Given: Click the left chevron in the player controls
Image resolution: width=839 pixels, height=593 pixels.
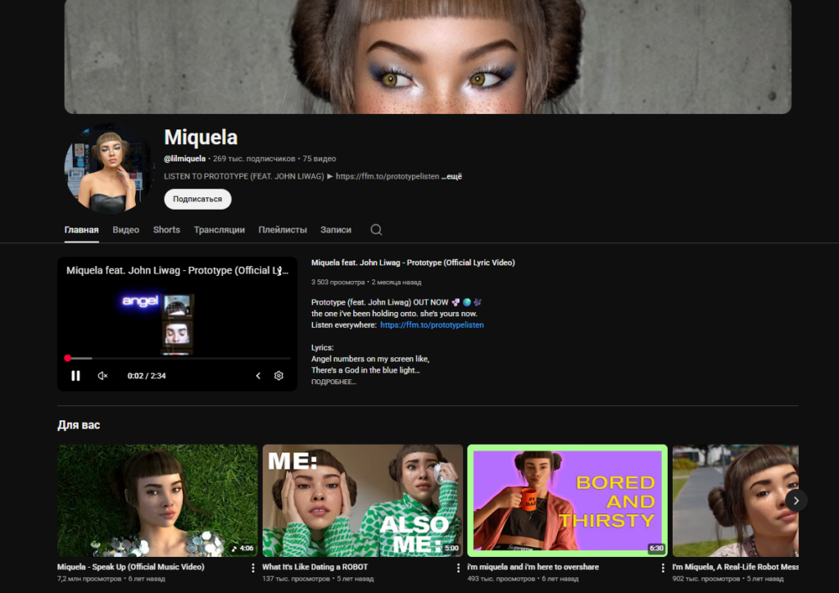Looking at the screenshot, I should (258, 376).
